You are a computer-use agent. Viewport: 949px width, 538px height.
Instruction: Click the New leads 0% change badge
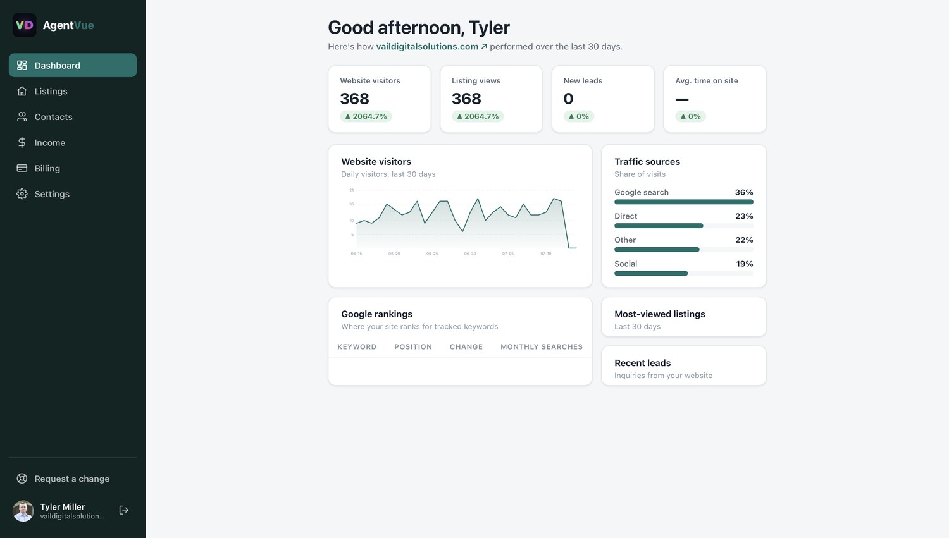tap(579, 116)
